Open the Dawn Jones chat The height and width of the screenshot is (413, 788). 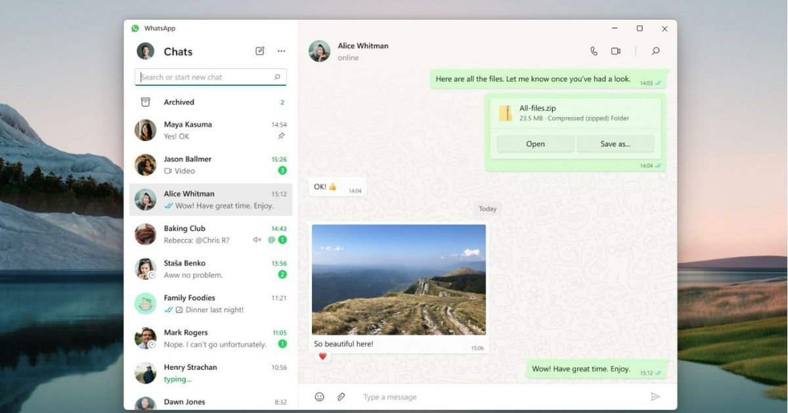click(211, 402)
